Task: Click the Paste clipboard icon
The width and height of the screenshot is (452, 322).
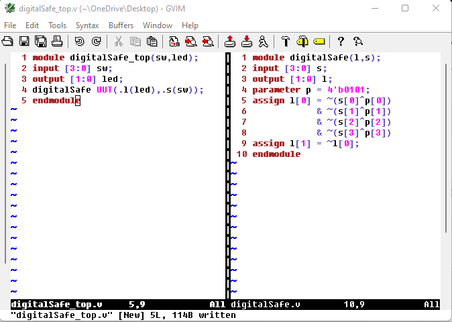Action: [151, 42]
